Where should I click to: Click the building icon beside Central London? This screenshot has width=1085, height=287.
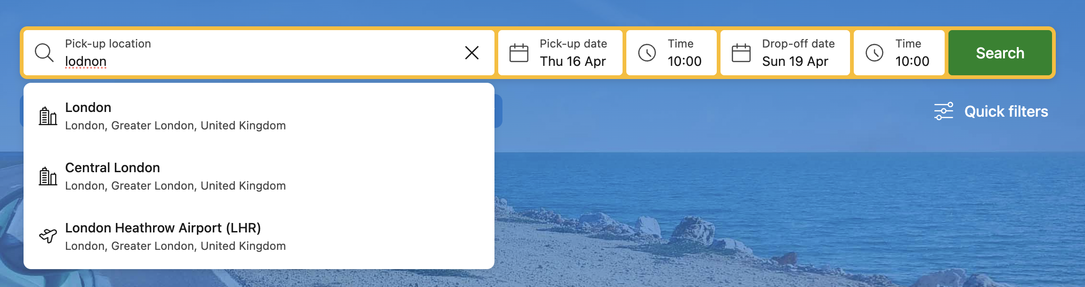point(48,176)
